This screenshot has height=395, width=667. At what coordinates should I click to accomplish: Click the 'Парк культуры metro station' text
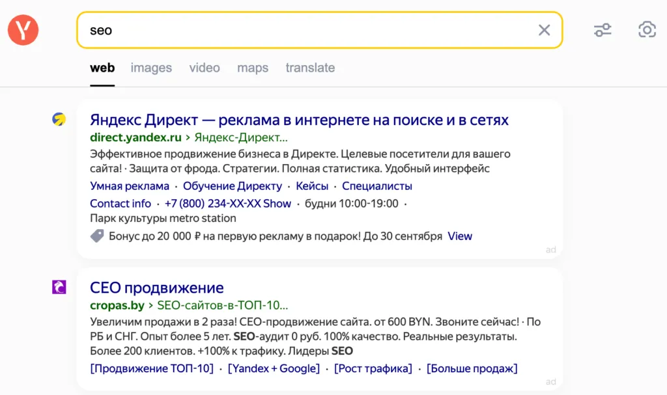163,218
